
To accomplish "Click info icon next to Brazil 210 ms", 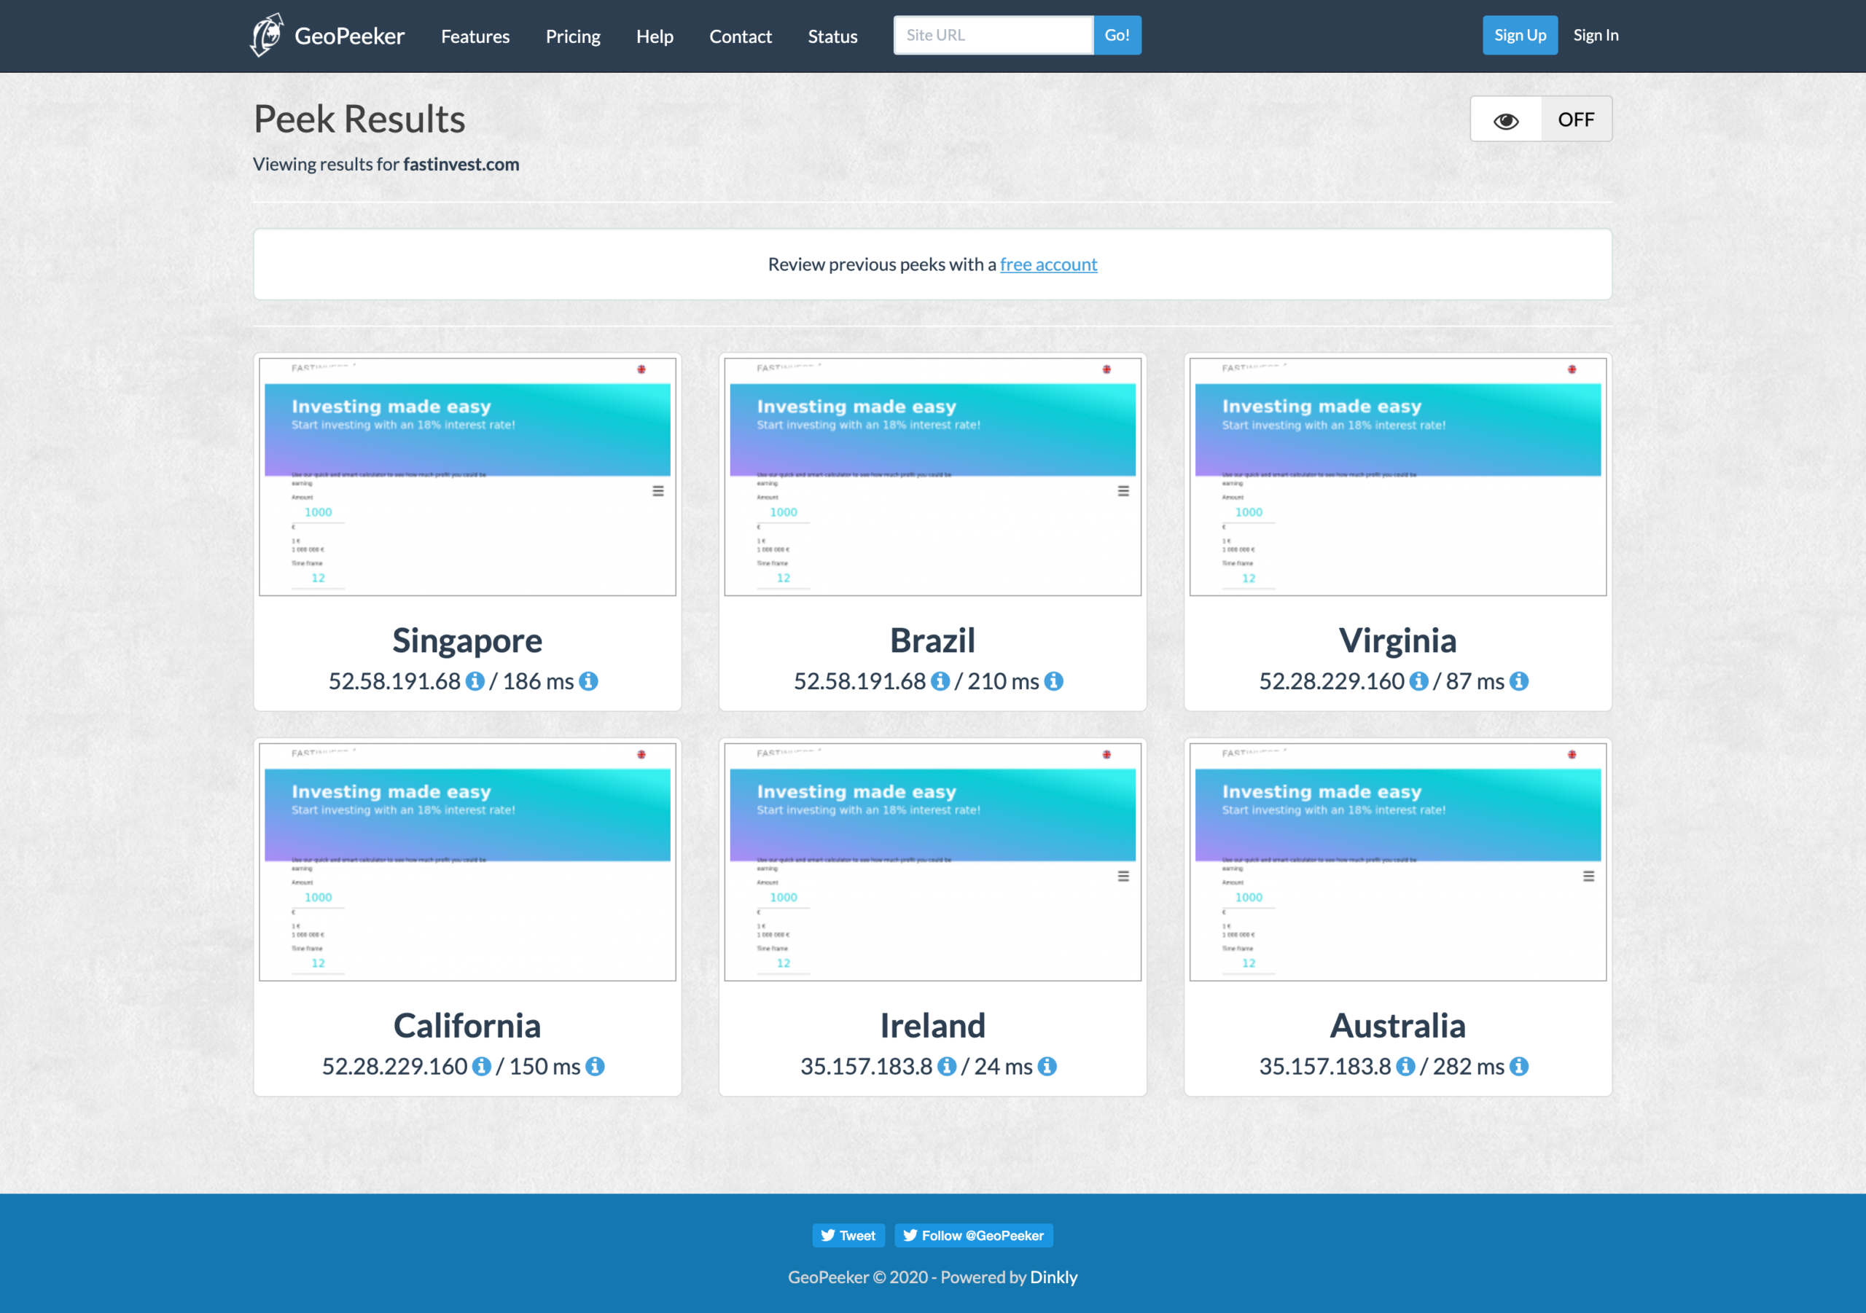I will point(1054,681).
